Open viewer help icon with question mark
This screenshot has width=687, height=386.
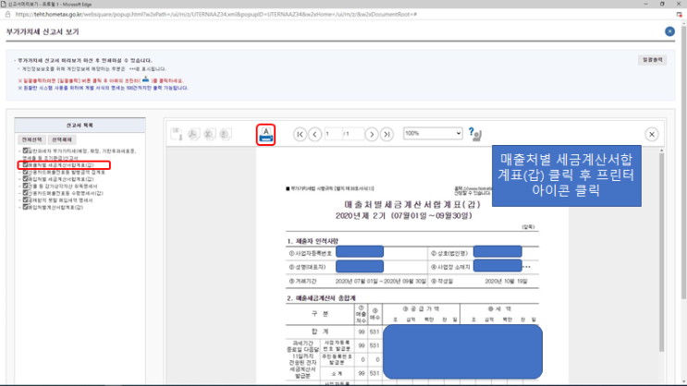pos(475,134)
